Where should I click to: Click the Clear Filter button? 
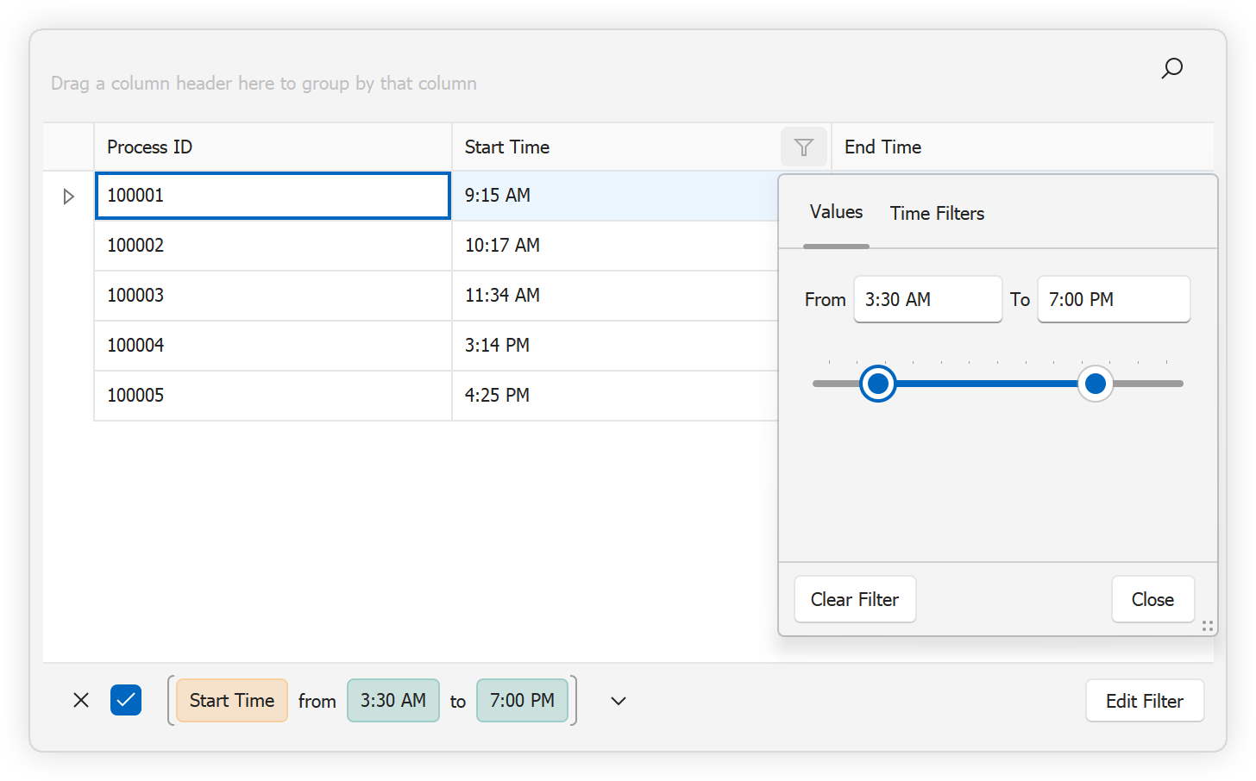[855, 599]
